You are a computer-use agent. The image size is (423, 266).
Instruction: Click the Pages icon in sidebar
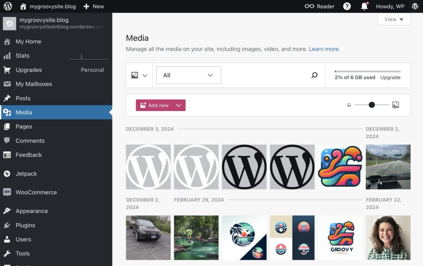click(7, 126)
